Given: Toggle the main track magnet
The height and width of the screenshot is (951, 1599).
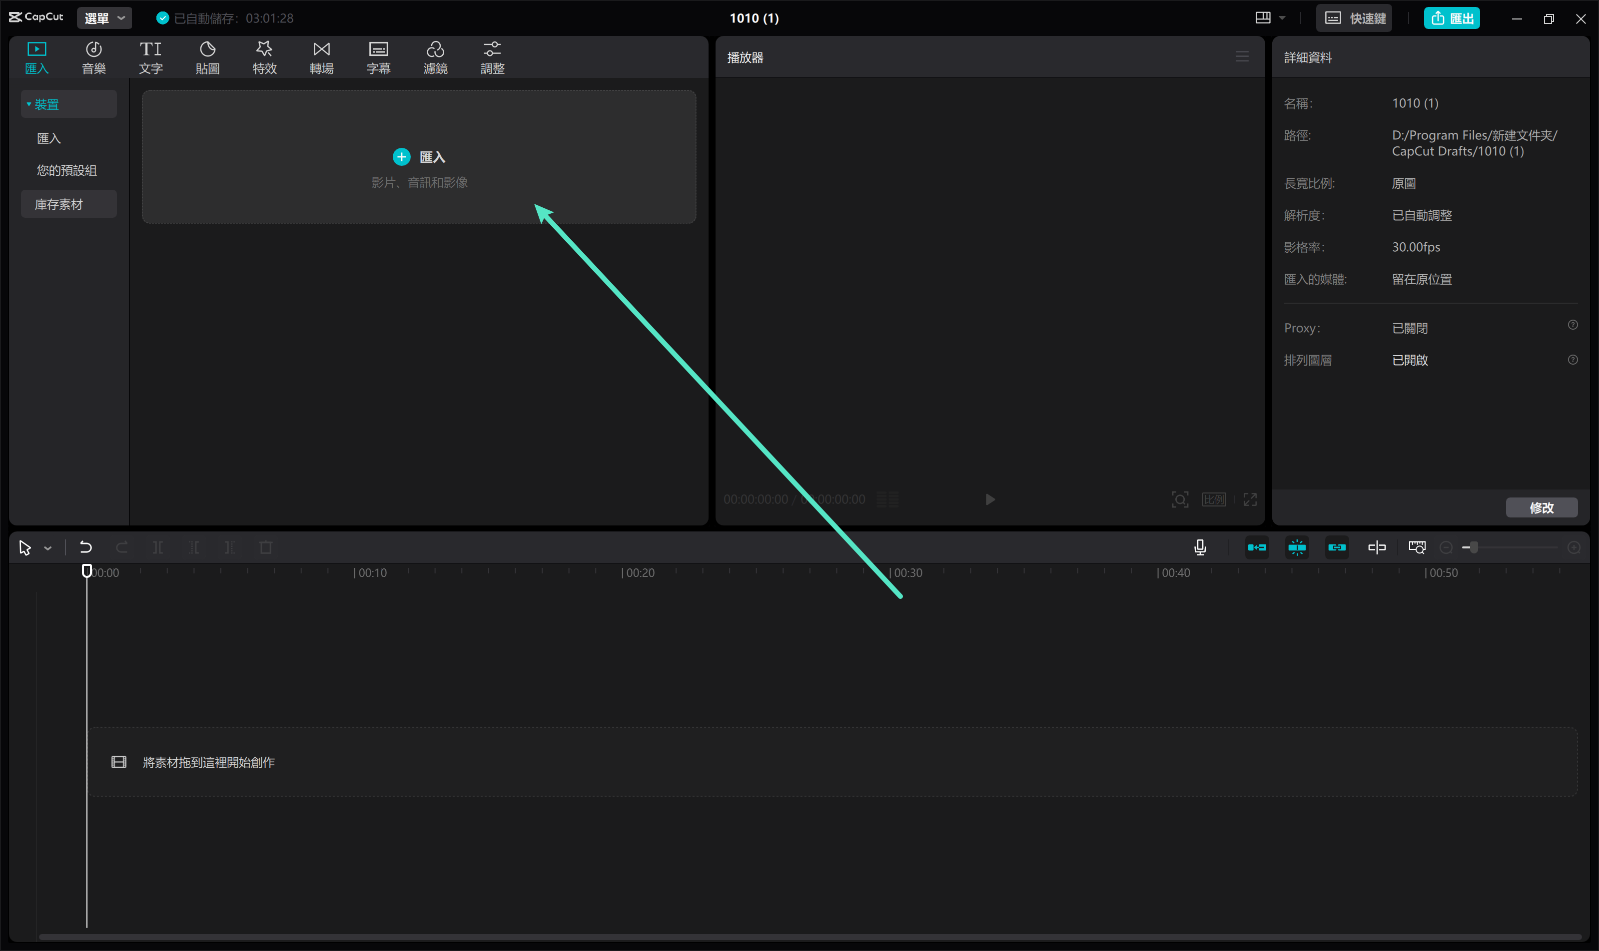Looking at the screenshot, I should [1257, 547].
